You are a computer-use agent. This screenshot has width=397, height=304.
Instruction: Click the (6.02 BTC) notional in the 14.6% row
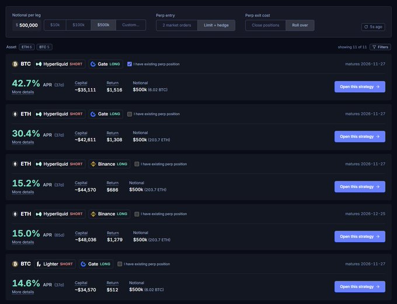tap(154, 289)
